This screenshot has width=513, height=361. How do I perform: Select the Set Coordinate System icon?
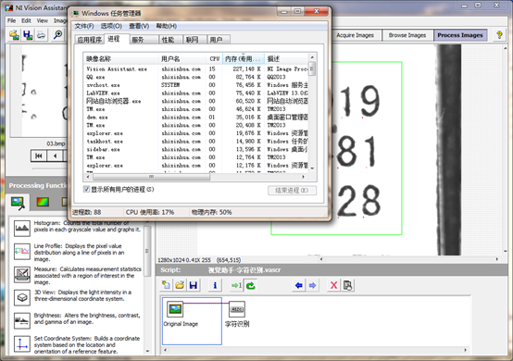pos(22,344)
